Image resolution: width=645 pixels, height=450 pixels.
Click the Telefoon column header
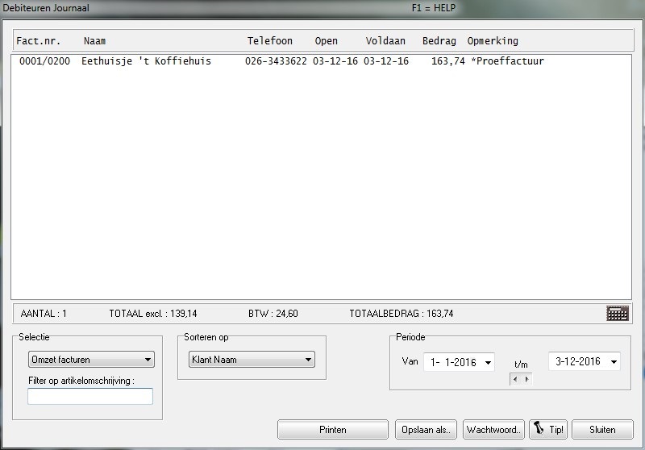point(269,41)
